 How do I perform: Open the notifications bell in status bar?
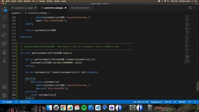(x=195, y=102)
